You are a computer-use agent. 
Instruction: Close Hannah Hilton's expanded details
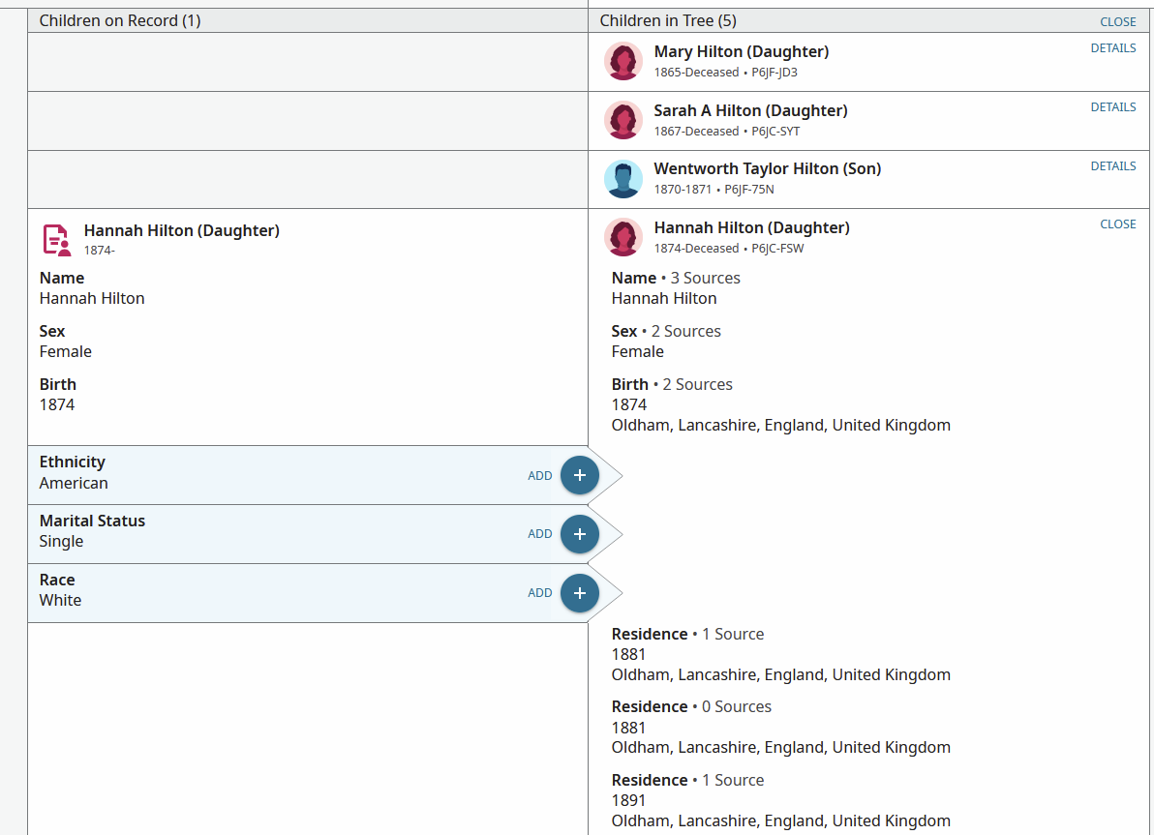click(x=1117, y=224)
